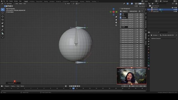178x100 pixels.
Task: Select the Measure tool
Action: (3, 33)
